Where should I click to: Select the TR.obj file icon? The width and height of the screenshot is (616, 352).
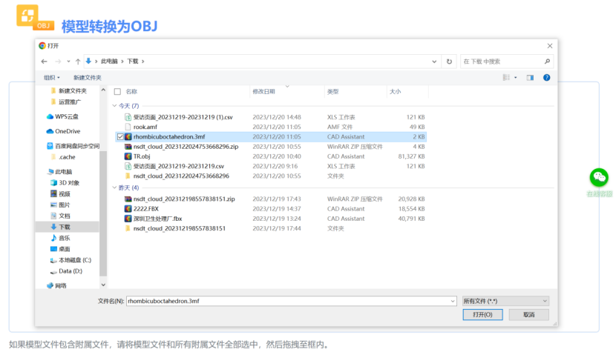[x=128, y=156]
